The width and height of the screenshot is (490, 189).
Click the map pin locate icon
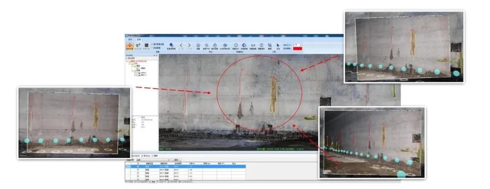tap(138, 46)
